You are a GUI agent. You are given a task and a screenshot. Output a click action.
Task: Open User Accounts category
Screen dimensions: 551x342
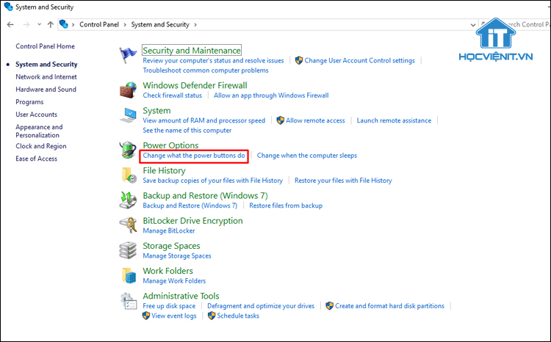(36, 114)
